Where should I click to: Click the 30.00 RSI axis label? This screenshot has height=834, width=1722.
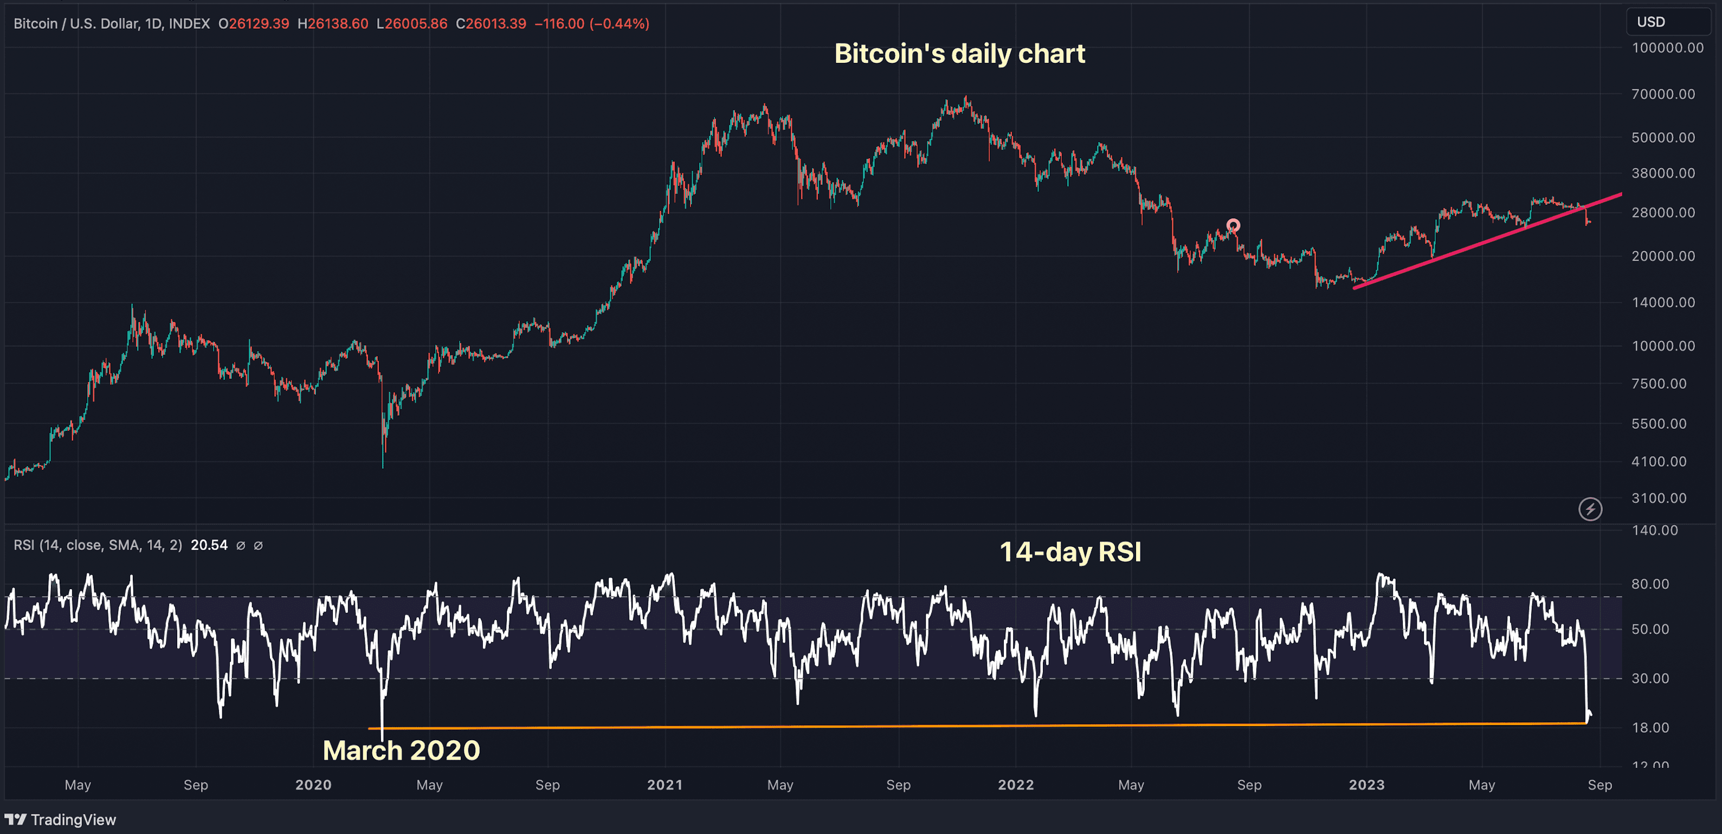tap(1650, 679)
